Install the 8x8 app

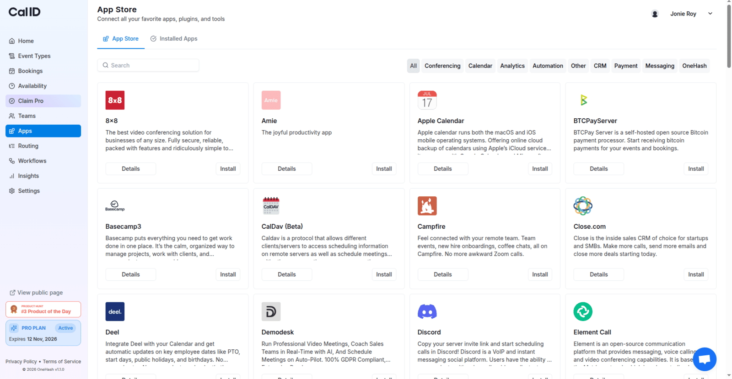pyautogui.click(x=228, y=169)
